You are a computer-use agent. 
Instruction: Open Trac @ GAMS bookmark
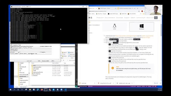[x=132, y=14]
